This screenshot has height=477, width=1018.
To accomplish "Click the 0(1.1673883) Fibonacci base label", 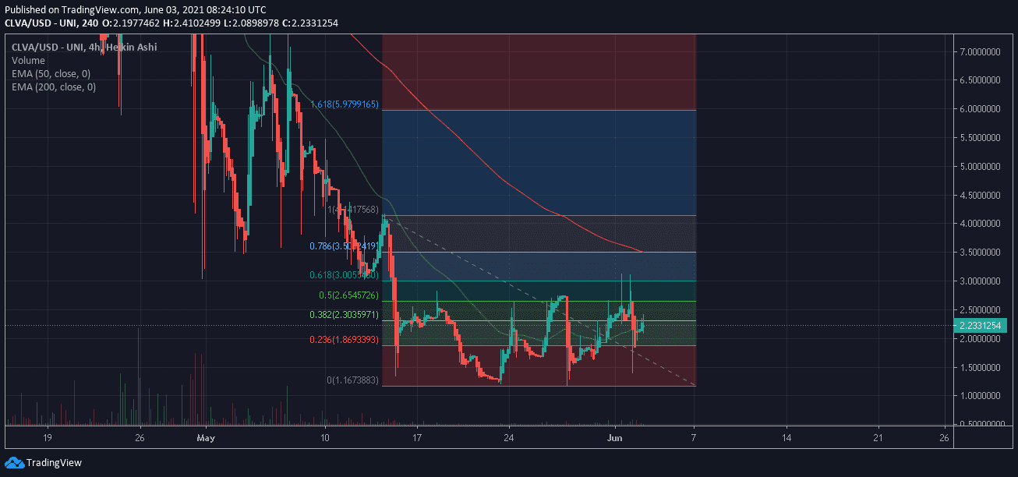I will point(352,380).
